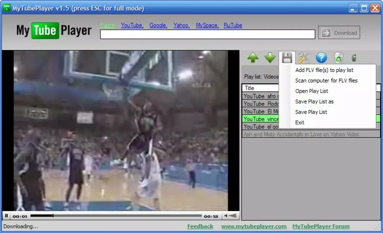
Task: Click the recycle bin delete icon
Action: point(338,58)
